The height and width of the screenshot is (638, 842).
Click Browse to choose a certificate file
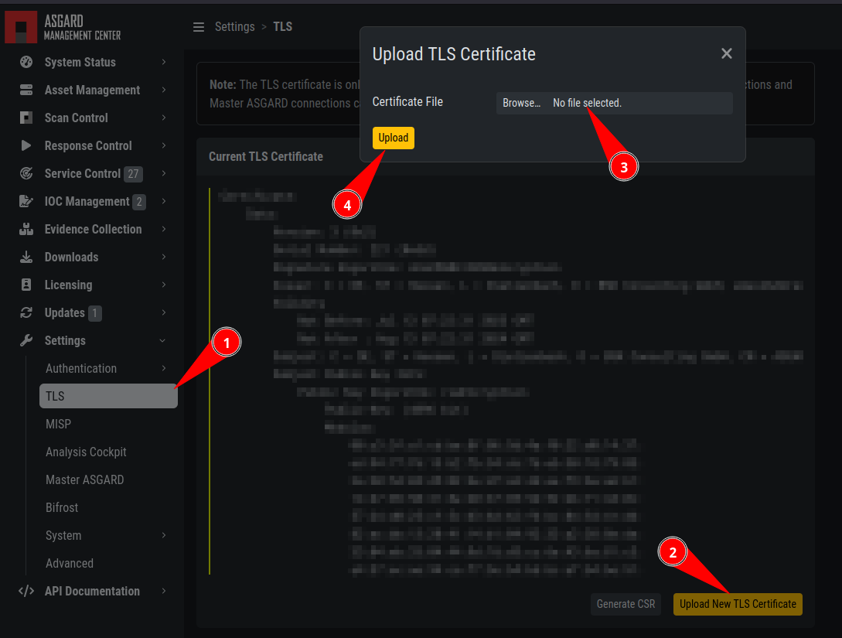pos(522,102)
